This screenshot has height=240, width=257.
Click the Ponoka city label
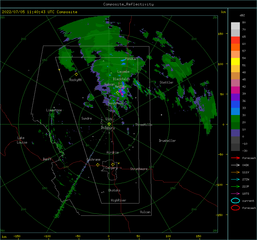pyautogui.click(x=130, y=59)
